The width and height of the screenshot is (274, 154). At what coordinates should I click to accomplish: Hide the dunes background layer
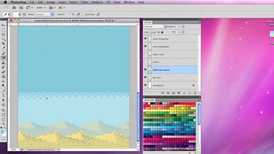(146, 47)
